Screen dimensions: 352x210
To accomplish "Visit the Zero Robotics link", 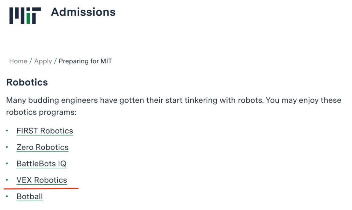I will coord(42,147).
